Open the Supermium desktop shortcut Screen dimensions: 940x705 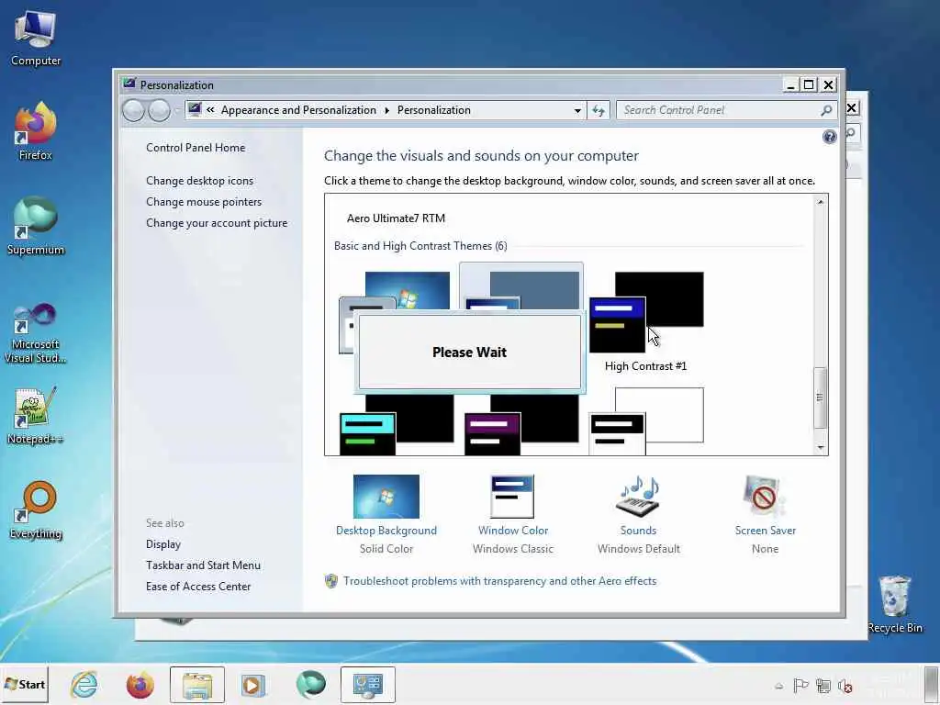(36, 227)
